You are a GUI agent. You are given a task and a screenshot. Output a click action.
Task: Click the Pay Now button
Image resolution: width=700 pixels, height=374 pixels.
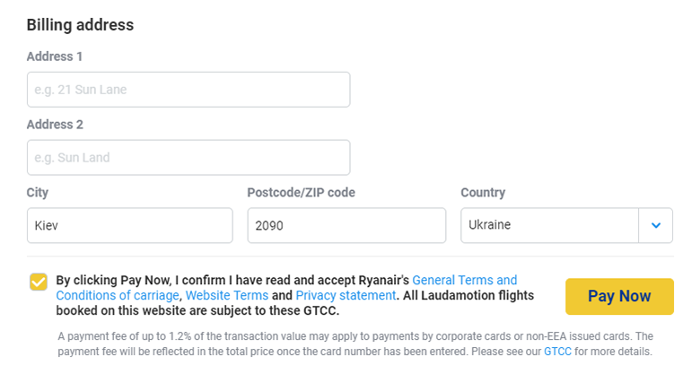[619, 296]
